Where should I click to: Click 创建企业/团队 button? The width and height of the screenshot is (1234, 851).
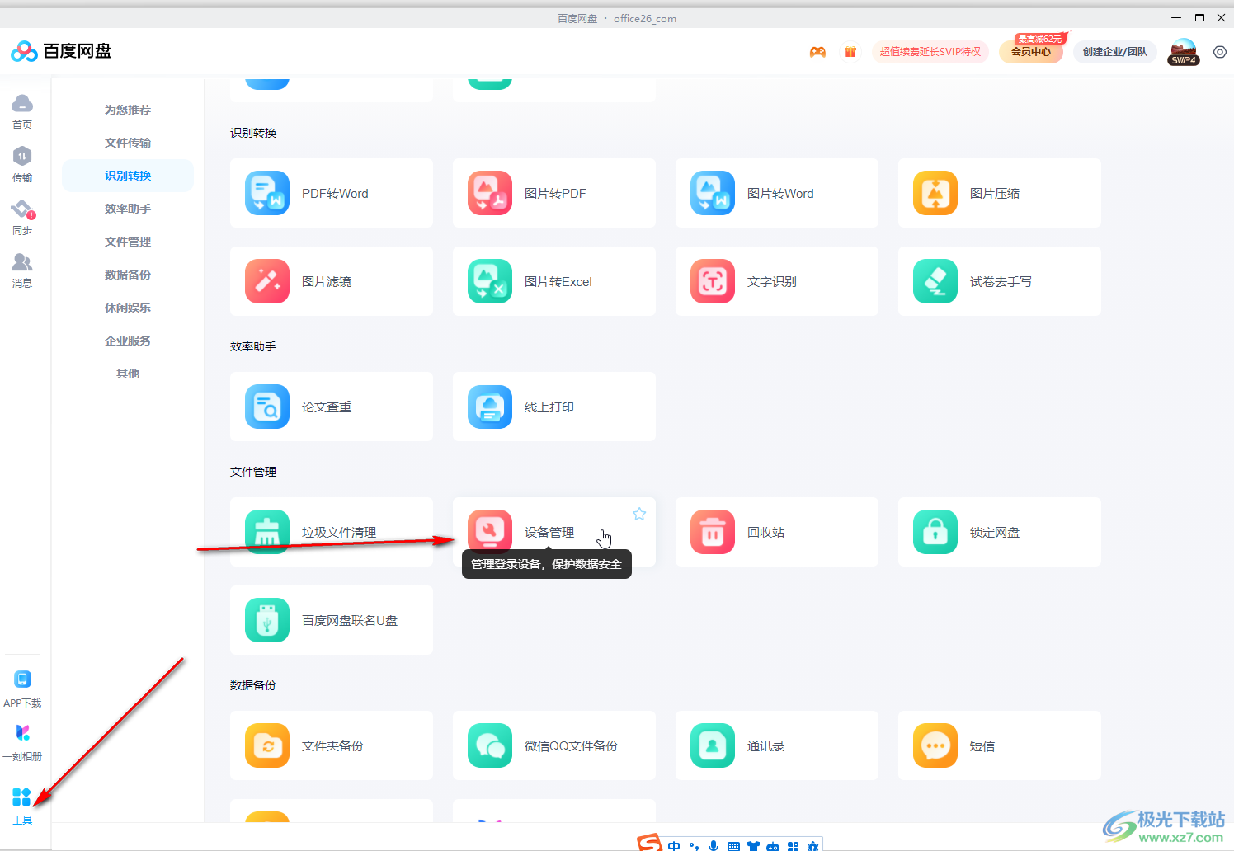click(x=1115, y=52)
